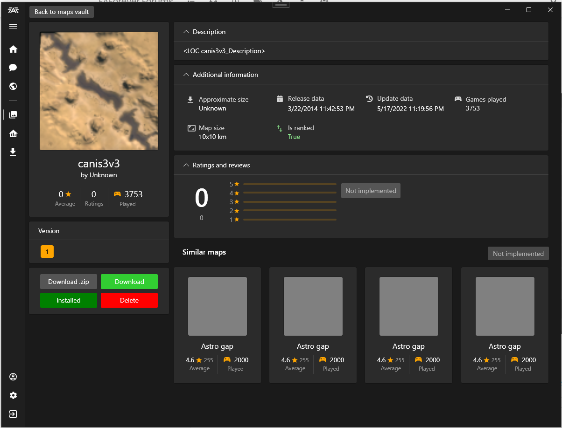Image resolution: width=562 pixels, height=428 pixels.
Task: Click the logout icon in sidebar
Action: click(13, 414)
